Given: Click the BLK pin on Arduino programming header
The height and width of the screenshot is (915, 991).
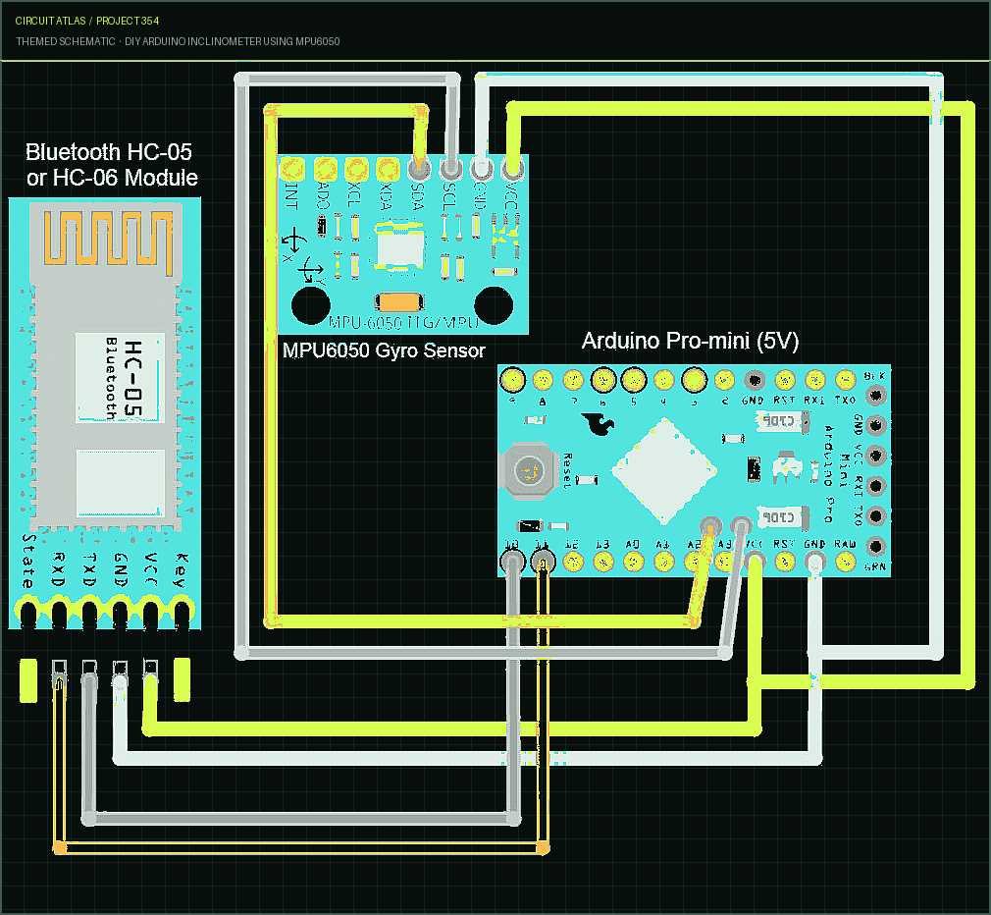Looking at the screenshot, I should (876, 396).
